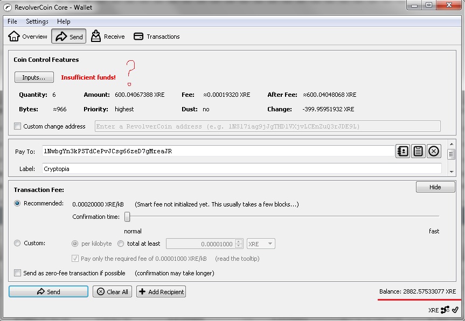Click Clear All button

(112, 291)
